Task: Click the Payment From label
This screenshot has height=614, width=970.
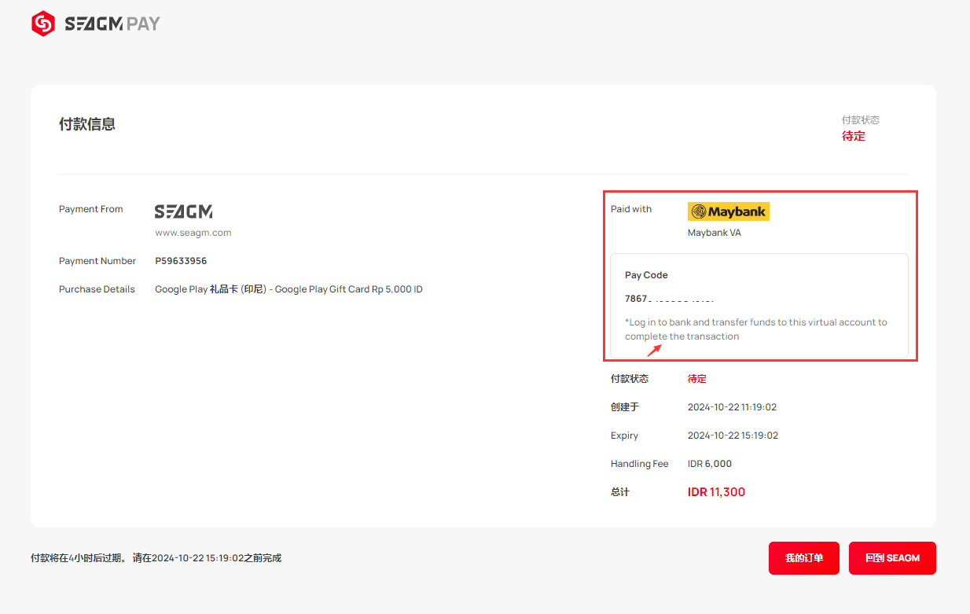Action: (91, 209)
